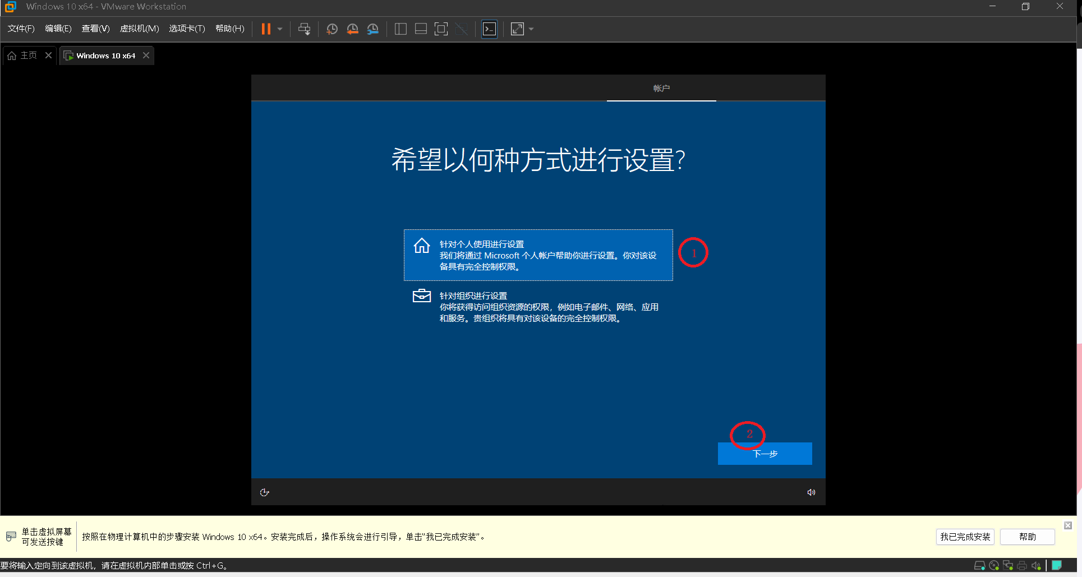
Task: Click 我已完成安装 button
Action: [x=965, y=537]
